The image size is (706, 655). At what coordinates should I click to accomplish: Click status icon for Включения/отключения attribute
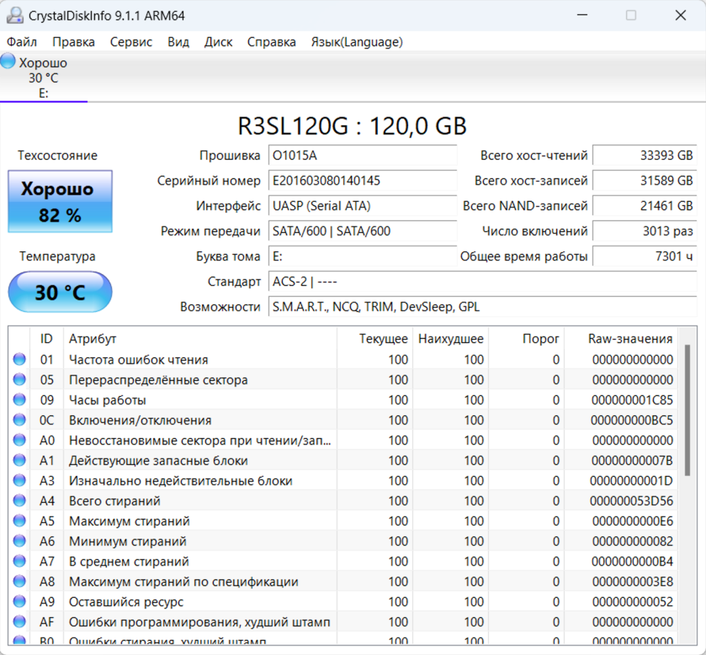(x=19, y=420)
